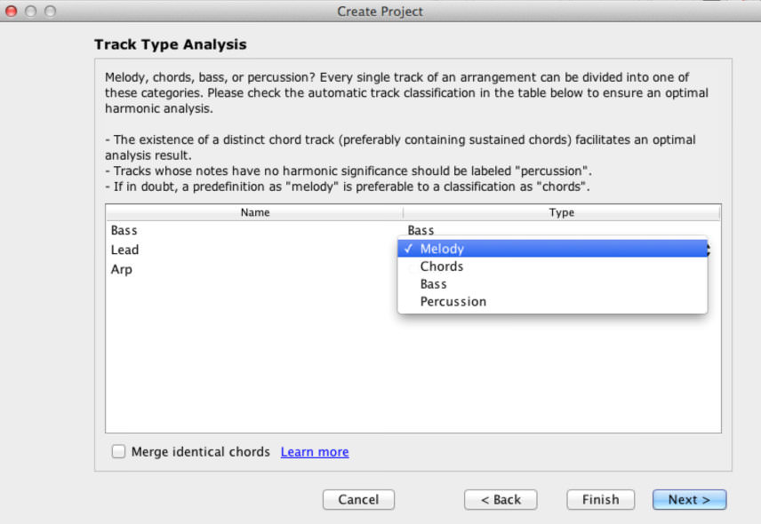Cancel the Create Project wizard
Viewport: 761px width, 524px height.
point(358,499)
